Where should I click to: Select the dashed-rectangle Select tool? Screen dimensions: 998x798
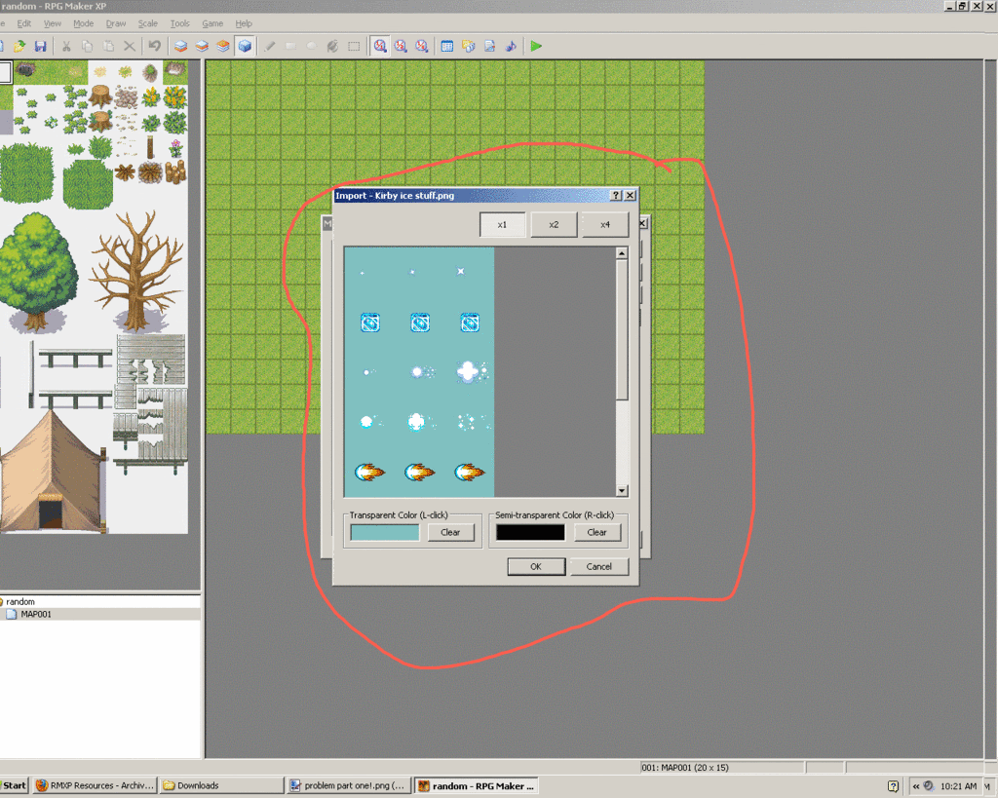coord(354,46)
